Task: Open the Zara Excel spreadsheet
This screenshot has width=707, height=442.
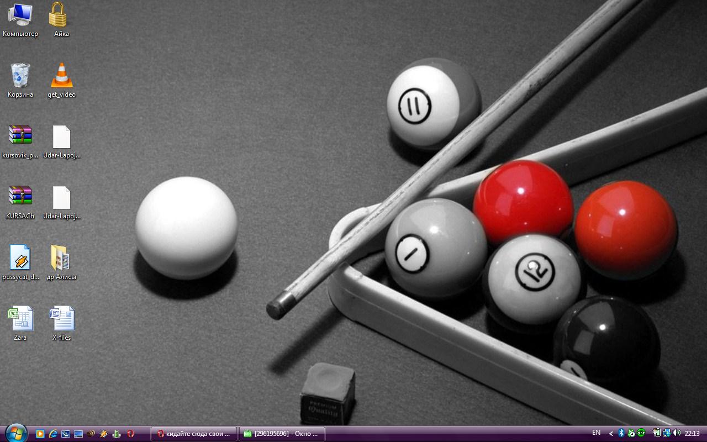Action: (20, 318)
